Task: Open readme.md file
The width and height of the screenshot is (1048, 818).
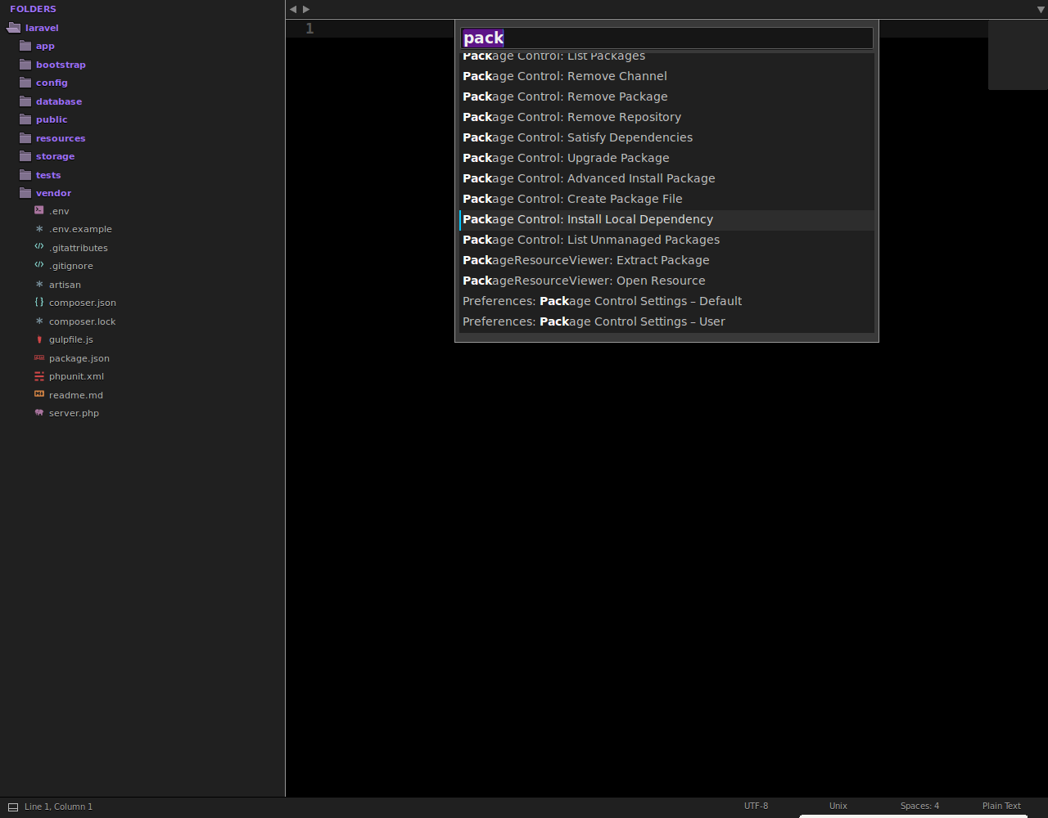Action: [76, 395]
